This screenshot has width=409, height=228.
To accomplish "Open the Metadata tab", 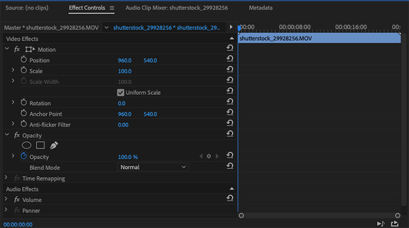I will coord(261,8).
